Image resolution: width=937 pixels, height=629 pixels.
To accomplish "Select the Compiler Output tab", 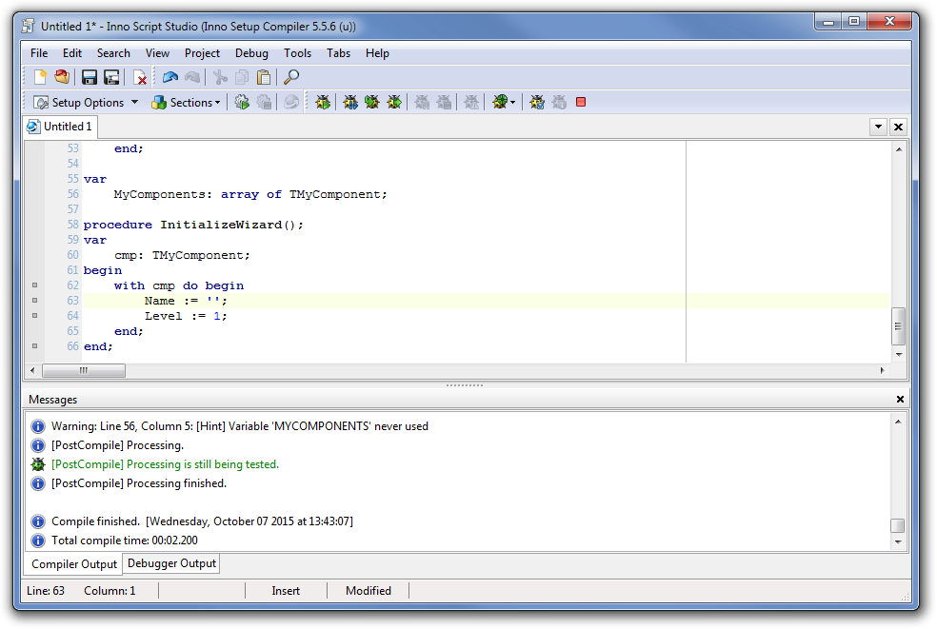I will [x=74, y=564].
